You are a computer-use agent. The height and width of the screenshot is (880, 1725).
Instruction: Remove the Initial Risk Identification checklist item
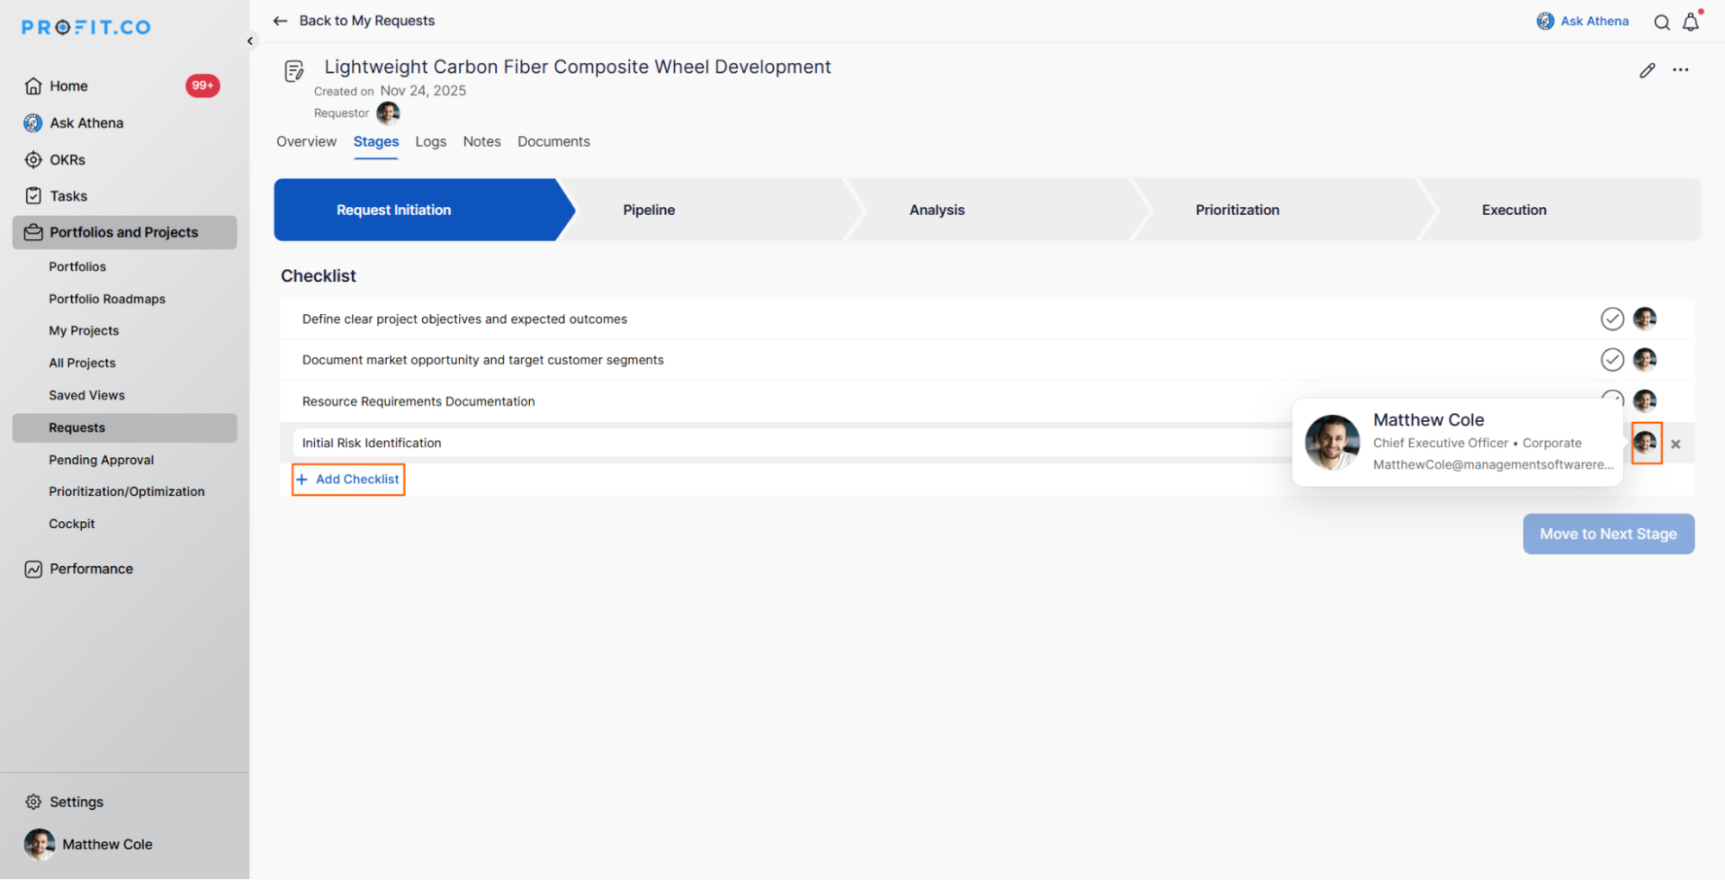[x=1675, y=444]
